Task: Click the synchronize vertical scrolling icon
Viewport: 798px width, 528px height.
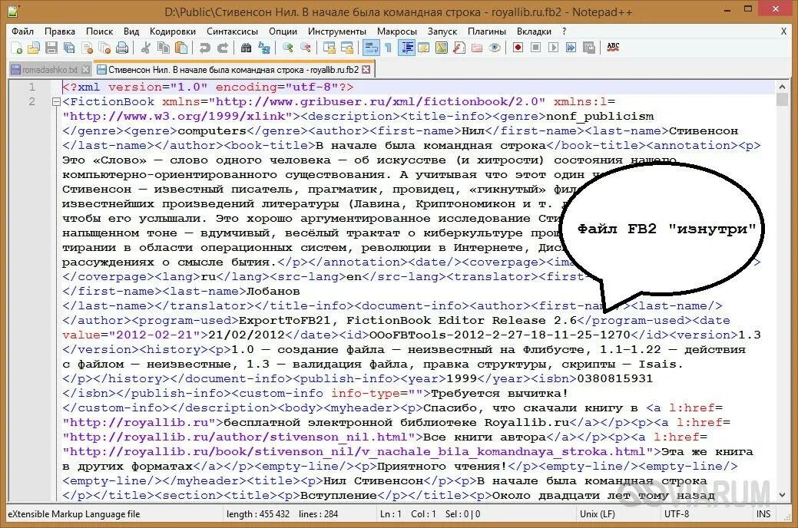Action: click(329, 48)
